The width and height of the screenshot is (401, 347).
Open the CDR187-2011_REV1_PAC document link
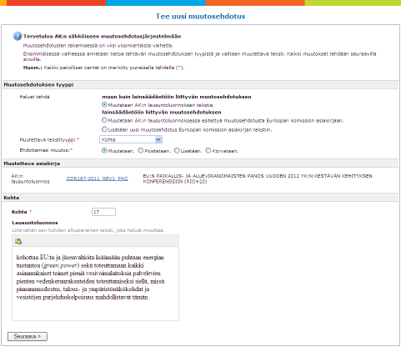97,179
